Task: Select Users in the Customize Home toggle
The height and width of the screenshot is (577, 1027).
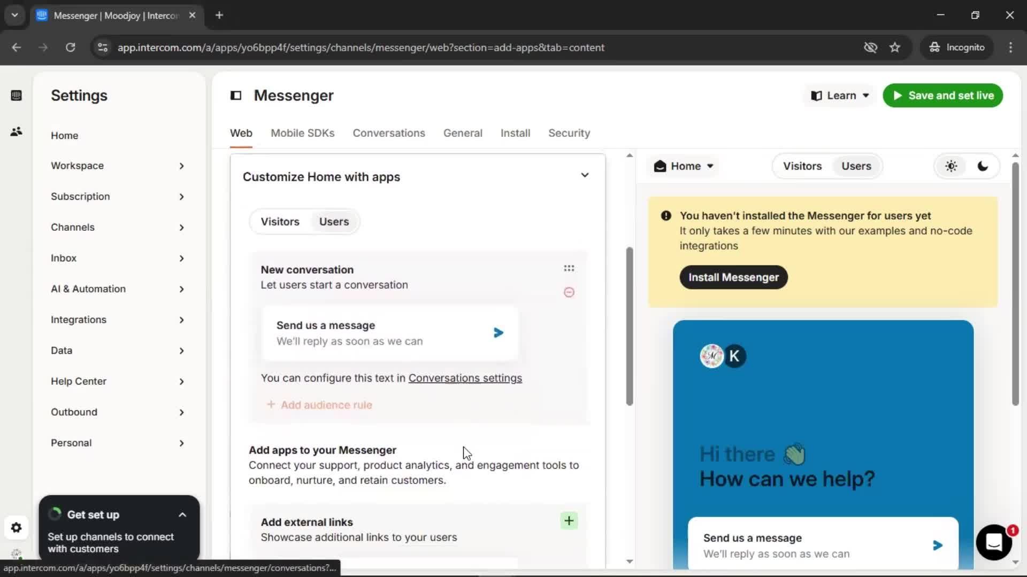Action: coord(334,222)
